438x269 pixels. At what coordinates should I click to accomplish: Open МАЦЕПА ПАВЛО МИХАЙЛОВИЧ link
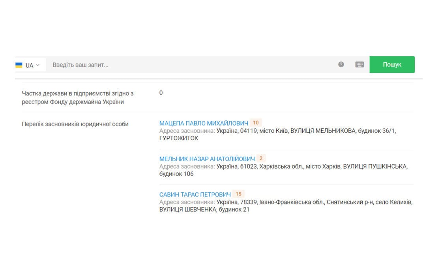[204, 123]
